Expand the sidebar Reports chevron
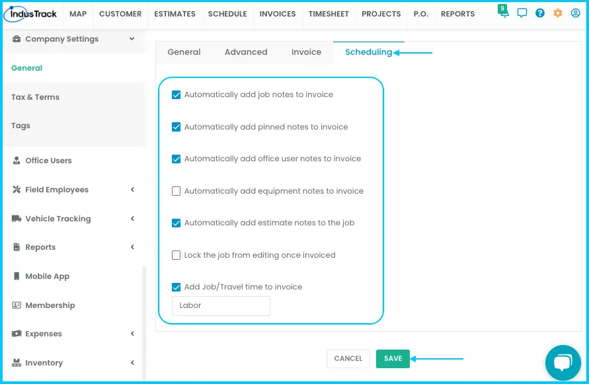Screen dimensions: 589x384 [132, 247]
